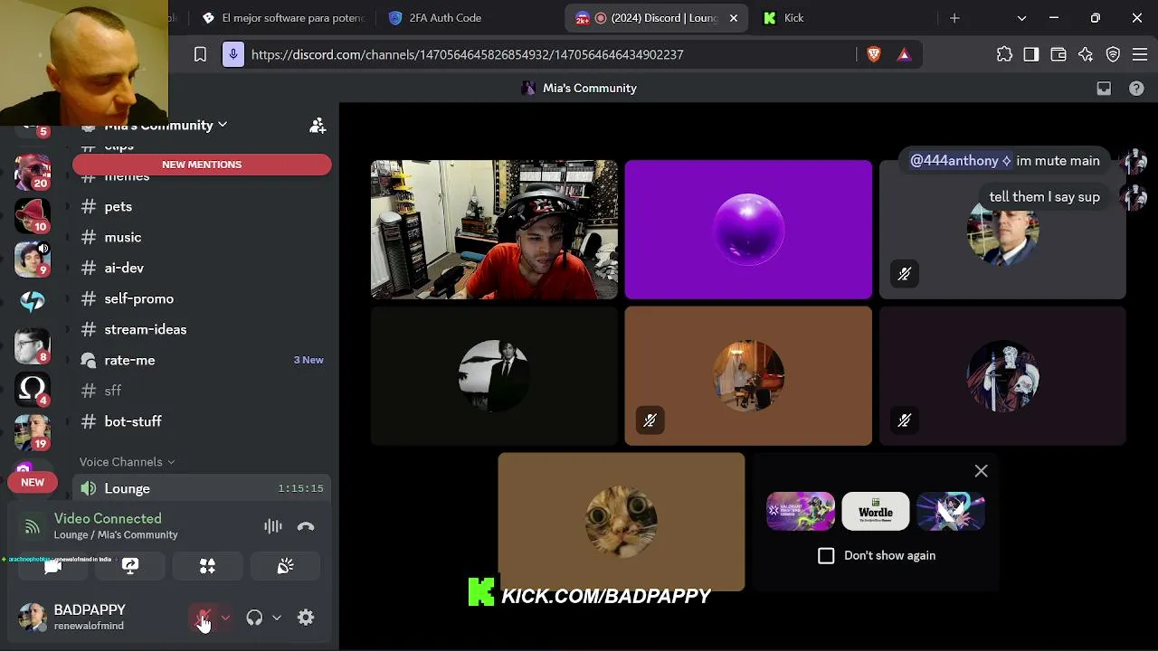This screenshot has width=1158, height=651.
Task: Open Brave Wallet
Action: pyautogui.click(x=1058, y=54)
